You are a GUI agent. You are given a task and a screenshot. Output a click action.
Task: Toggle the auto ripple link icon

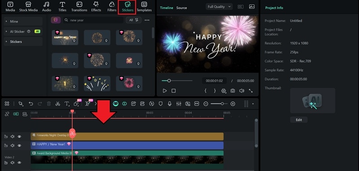[x=16, y=114]
